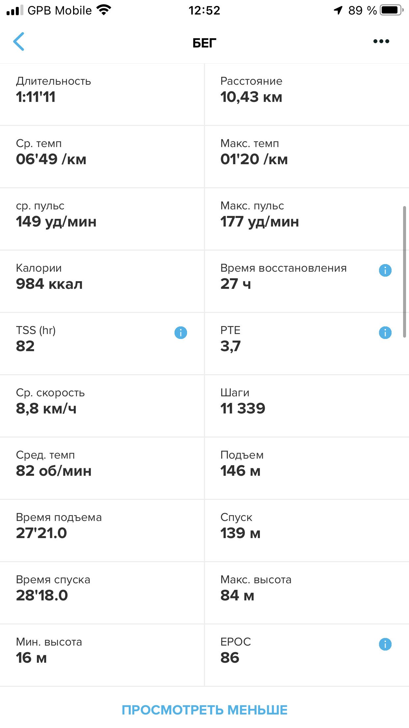The height and width of the screenshot is (728, 409).
Task: Tap the БЕГ title header
Action: 204,43
